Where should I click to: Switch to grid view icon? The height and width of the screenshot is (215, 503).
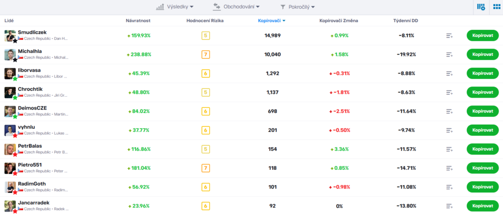(497, 7)
